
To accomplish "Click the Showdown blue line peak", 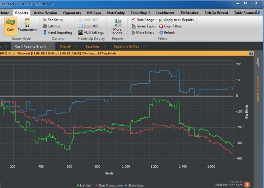I will tap(178, 69).
